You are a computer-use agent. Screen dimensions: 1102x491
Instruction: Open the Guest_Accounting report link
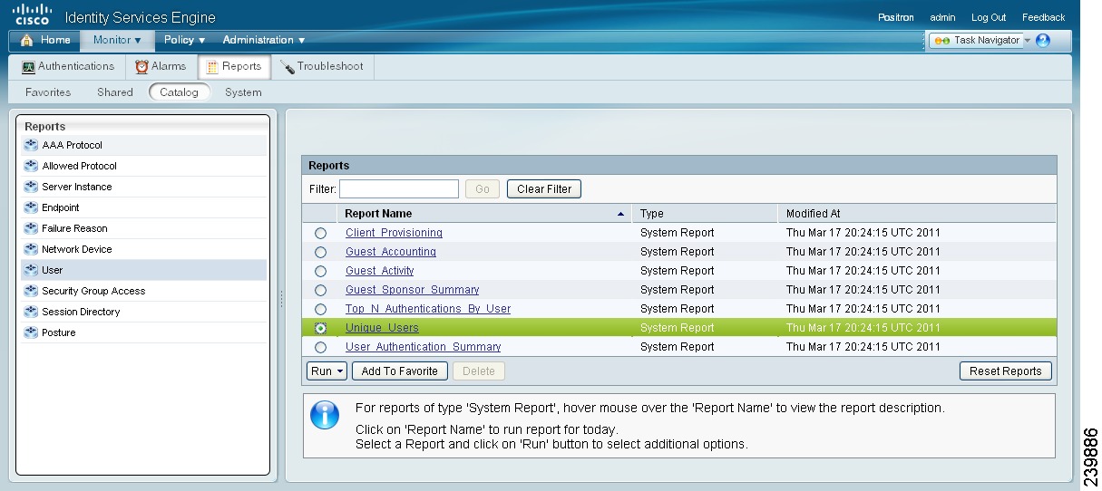click(391, 252)
